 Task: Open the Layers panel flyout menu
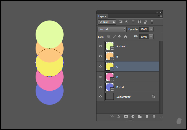tap(160, 16)
